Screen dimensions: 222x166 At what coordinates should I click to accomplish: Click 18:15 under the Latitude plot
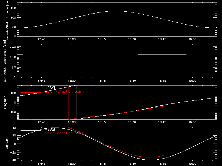102,164
